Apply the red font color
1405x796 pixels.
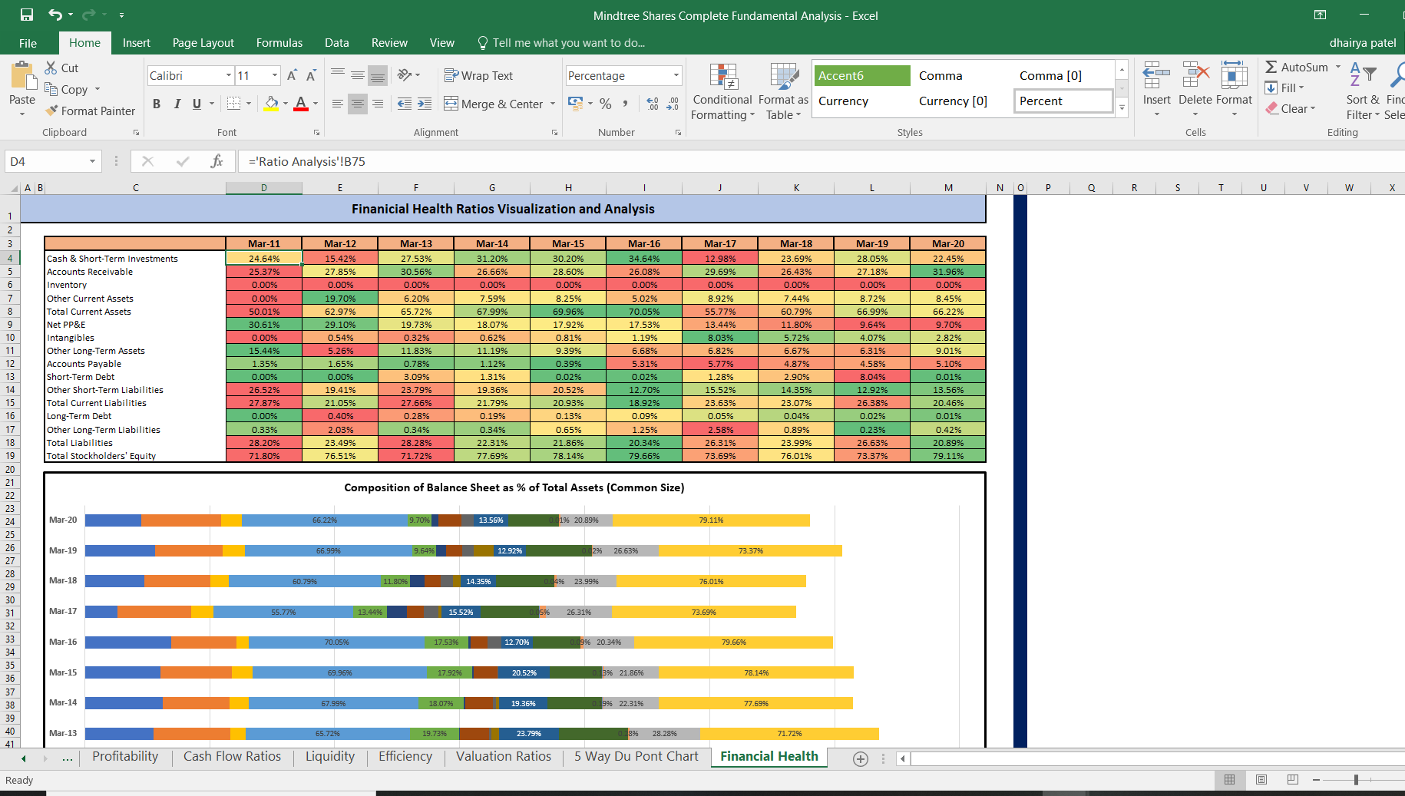pos(301,104)
